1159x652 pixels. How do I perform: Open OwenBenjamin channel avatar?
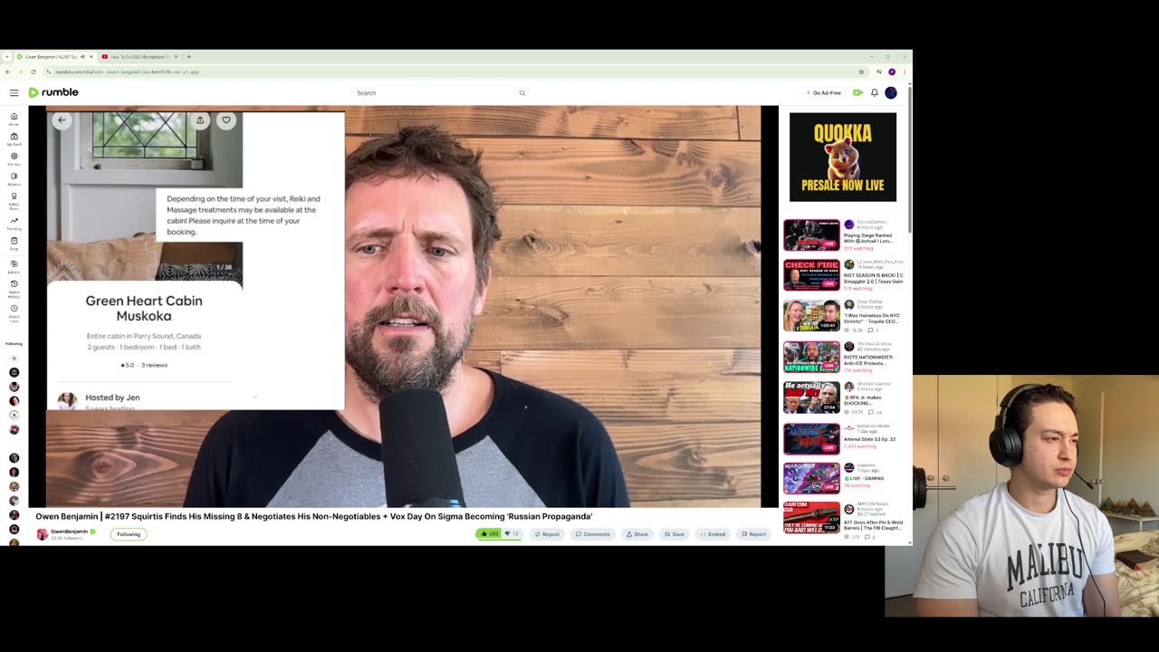click(x=42, y=534)
